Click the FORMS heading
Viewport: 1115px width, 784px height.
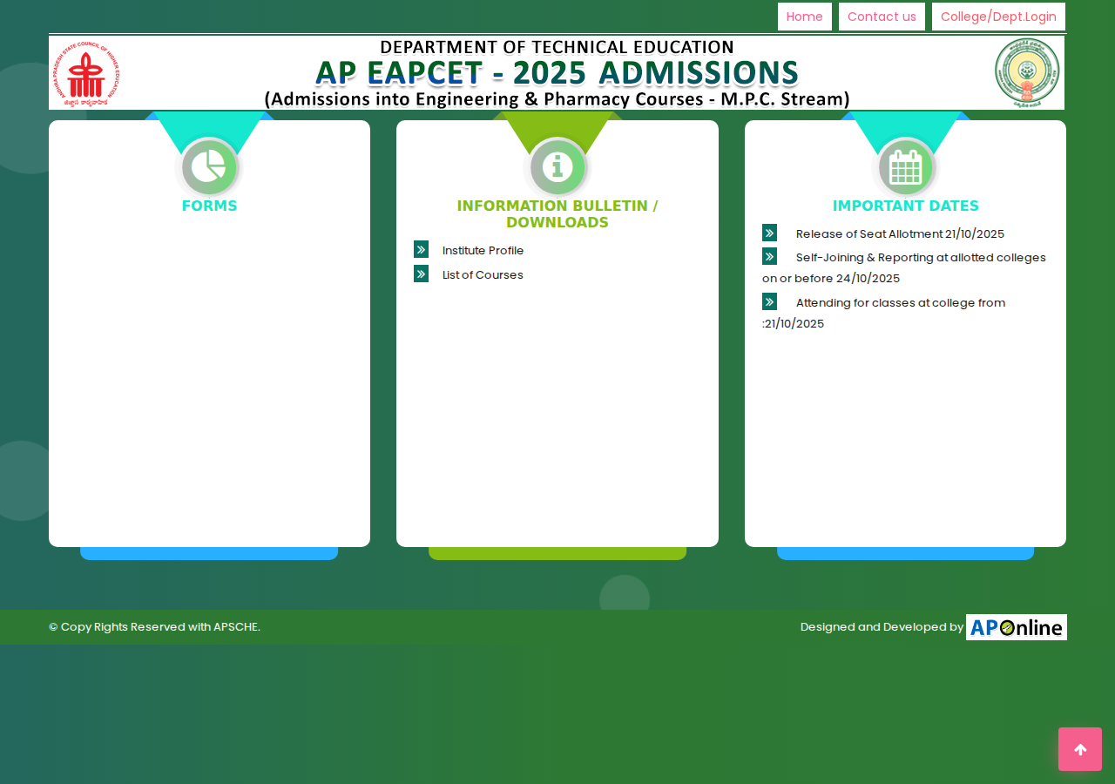[209, 206]
